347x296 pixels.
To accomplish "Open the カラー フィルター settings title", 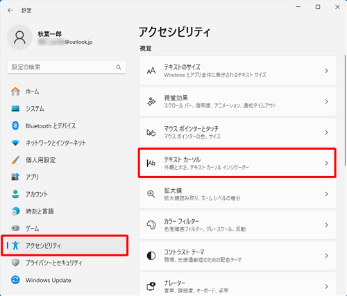I will click(x=181, y=221).
